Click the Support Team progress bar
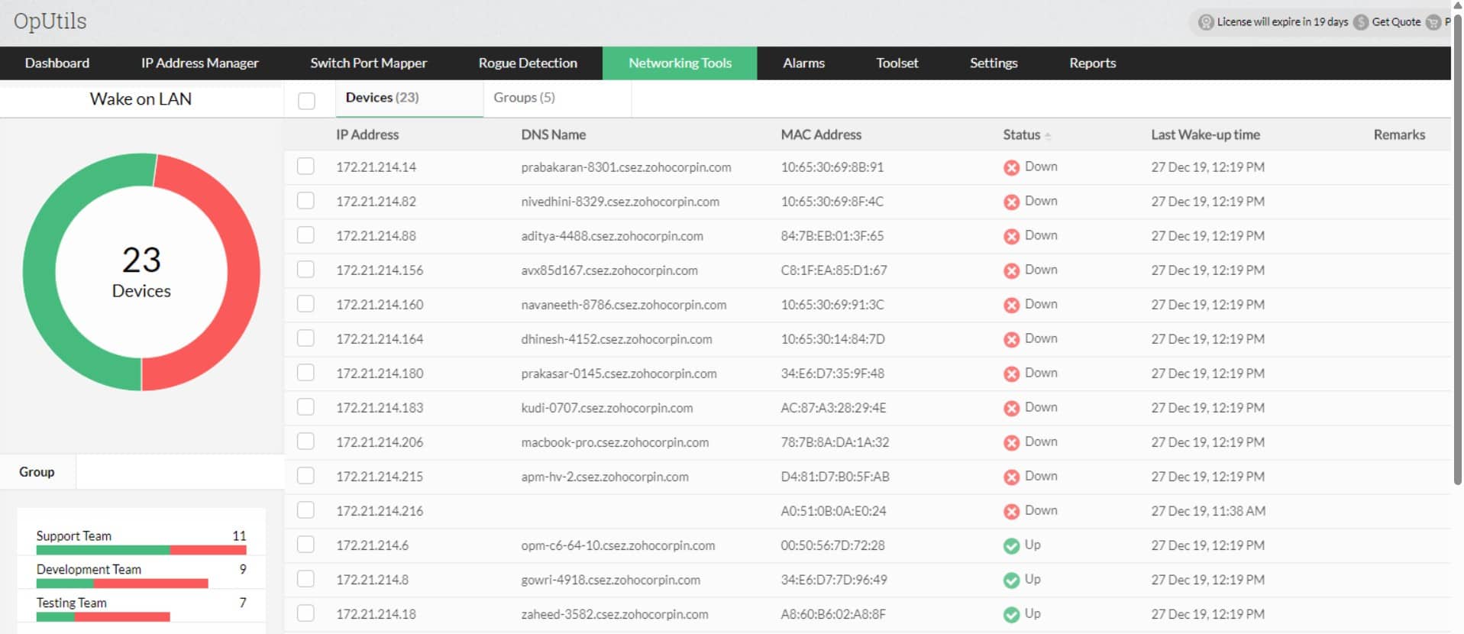 point(141,550)
